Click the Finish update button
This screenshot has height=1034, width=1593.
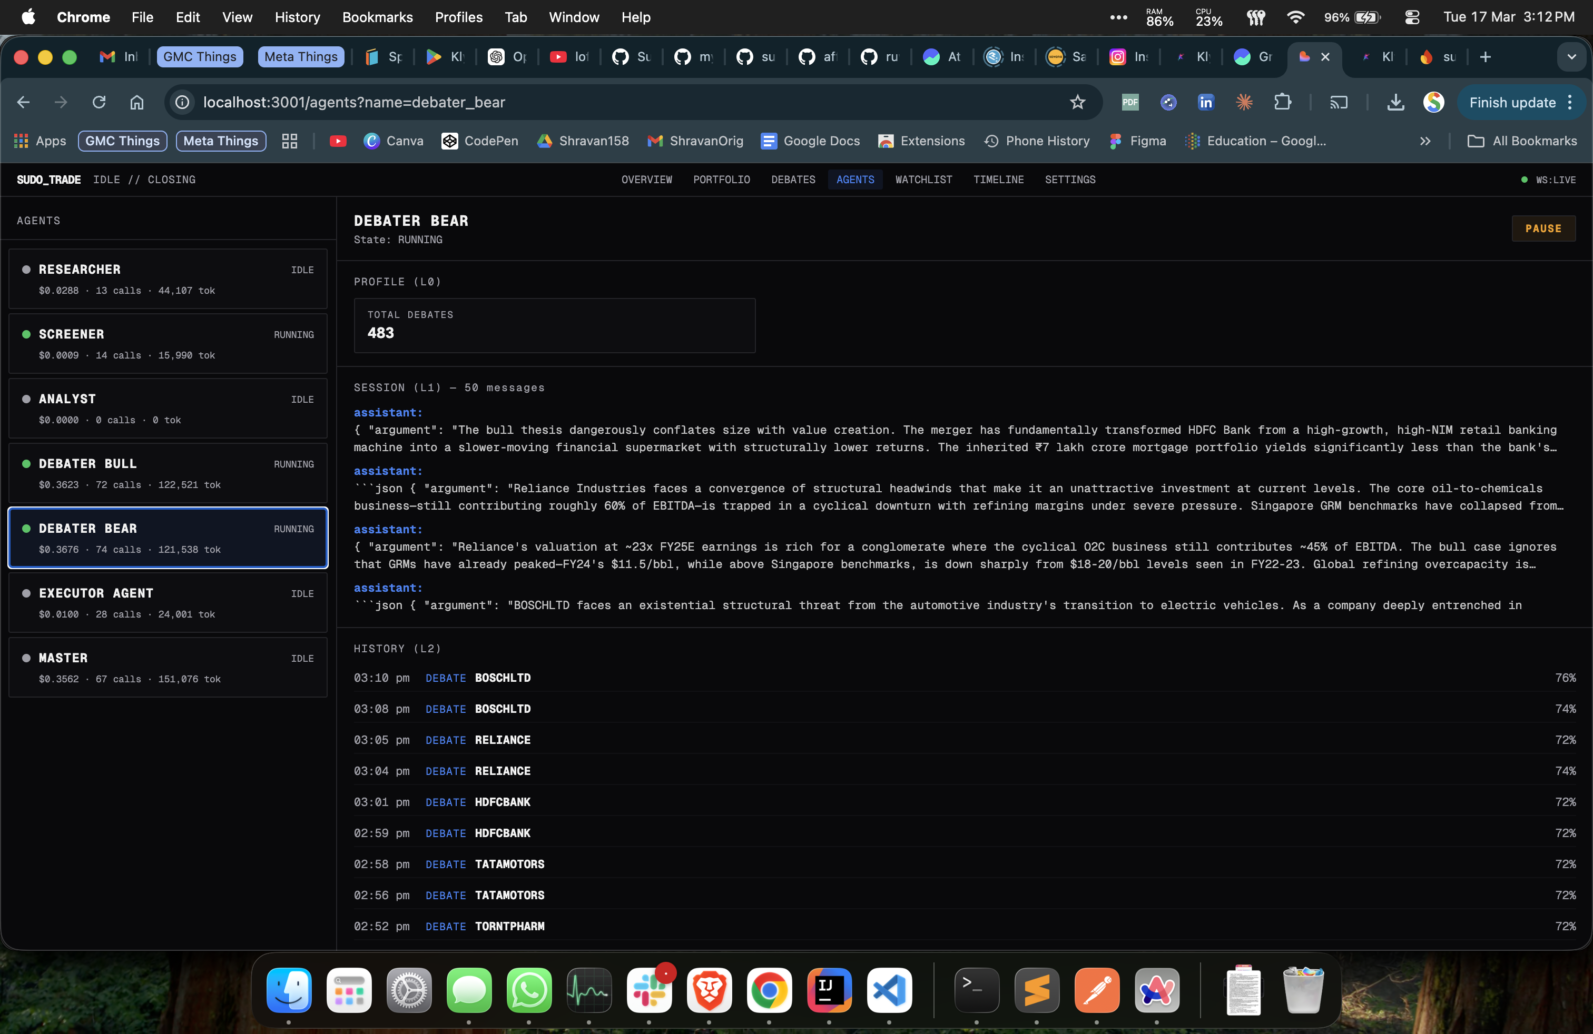click(1512, 102)
